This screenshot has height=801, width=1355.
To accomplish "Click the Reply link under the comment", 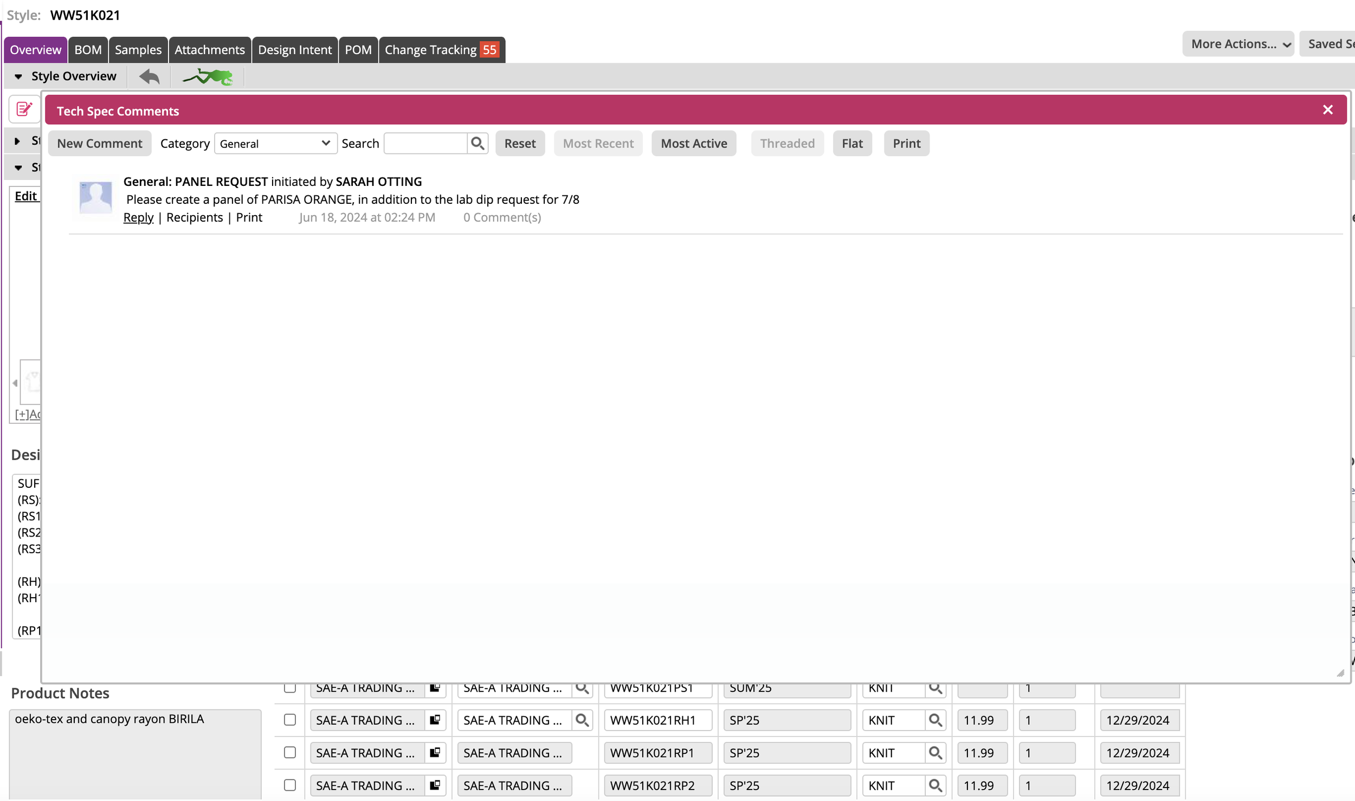I will pos(138,217).
